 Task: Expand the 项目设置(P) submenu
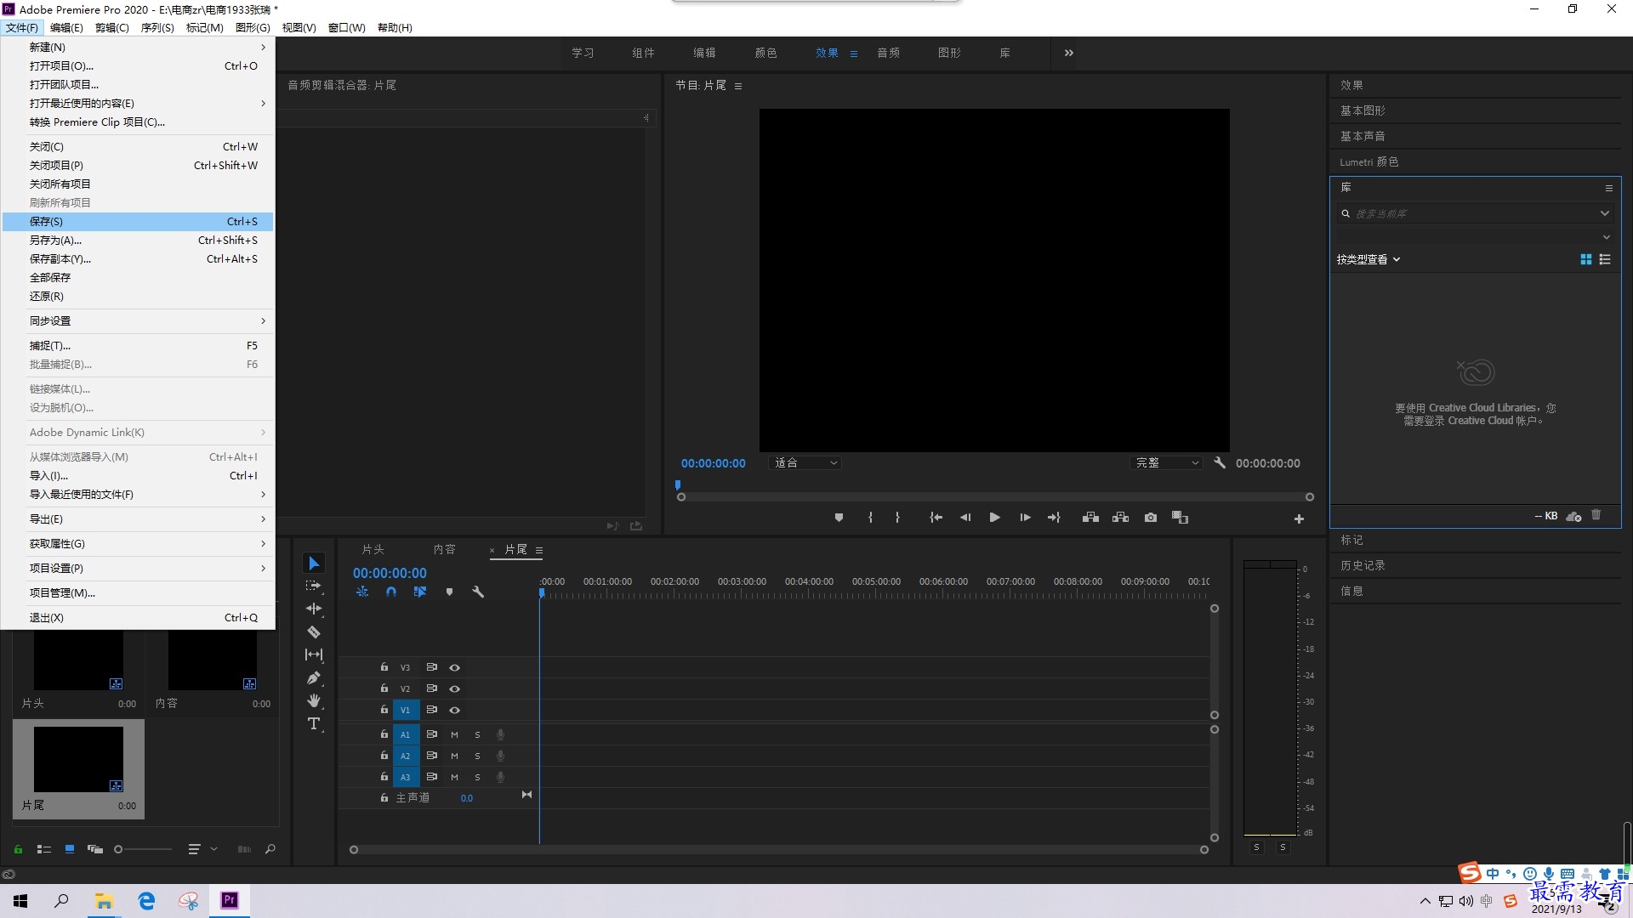(x=138, y=568)
